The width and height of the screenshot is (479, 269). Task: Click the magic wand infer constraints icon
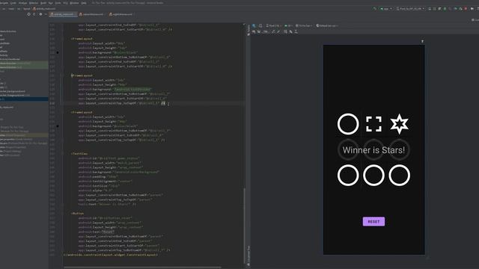click(x=278, y=31)
